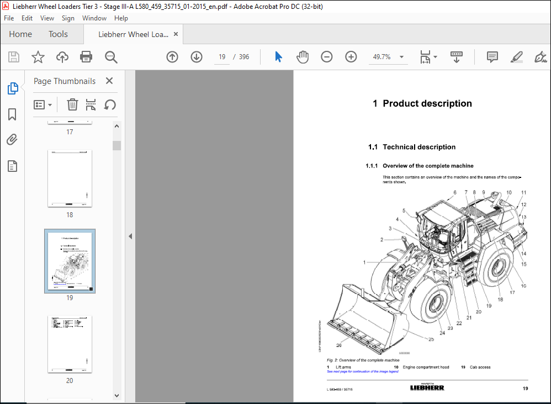Close the Liebherr document tab
Screen dimensions: 551x404
click(x=176, y=34)
